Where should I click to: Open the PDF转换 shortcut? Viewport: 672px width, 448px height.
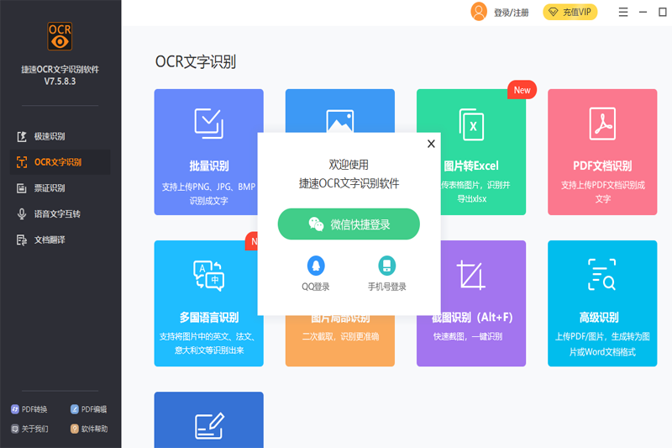pos(29,409)
